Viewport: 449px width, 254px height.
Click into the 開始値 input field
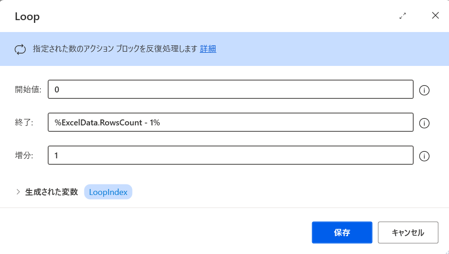click(231, 90)
